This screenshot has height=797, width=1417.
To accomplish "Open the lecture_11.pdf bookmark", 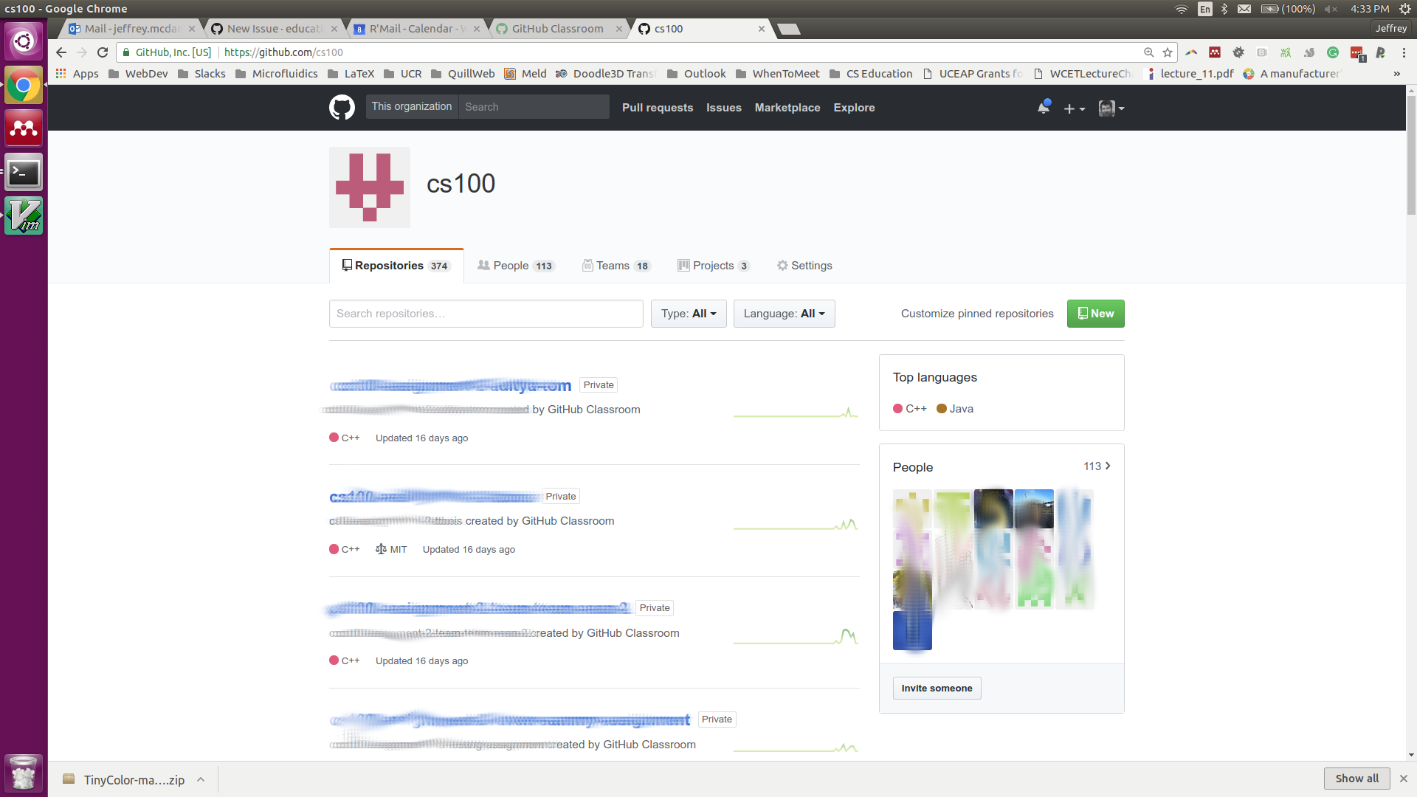I will (1188, 74).
